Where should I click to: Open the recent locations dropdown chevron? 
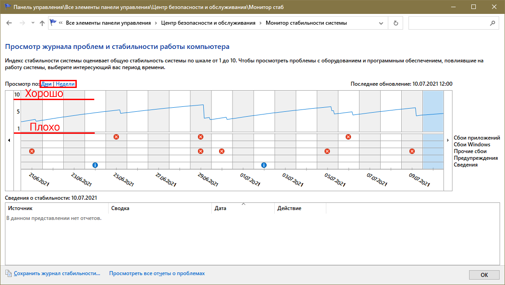pyautogui.click(x=33, y=23)
